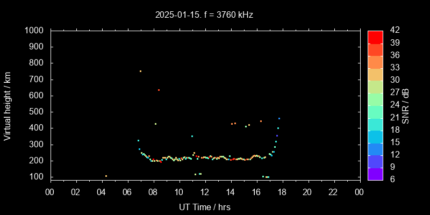Click the turquoise 18–21 dB colorbar segment
This screenshot has height=215, width=430.
[375, 124]
